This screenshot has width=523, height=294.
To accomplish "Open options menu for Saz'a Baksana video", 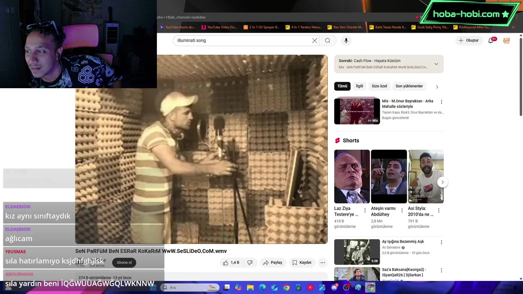I will [441, 270].
